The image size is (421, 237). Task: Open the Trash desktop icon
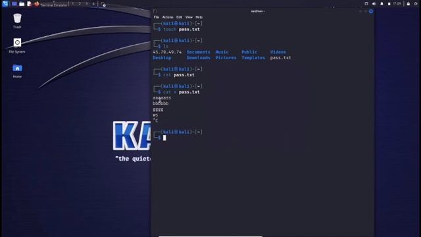17,20
